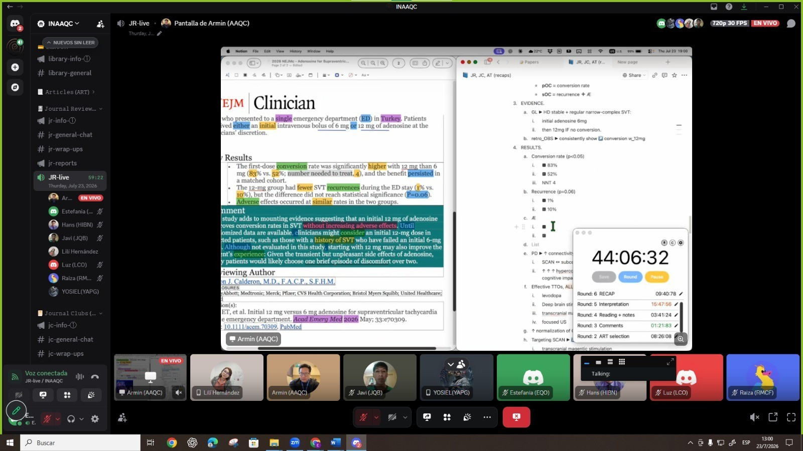Screen dimensions: 803x451
Task: Start an activity from the voice panel
Action: (x=67, y=395)
